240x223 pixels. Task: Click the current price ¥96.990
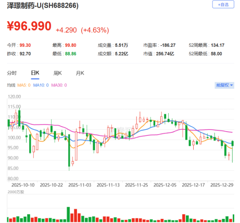29,26
